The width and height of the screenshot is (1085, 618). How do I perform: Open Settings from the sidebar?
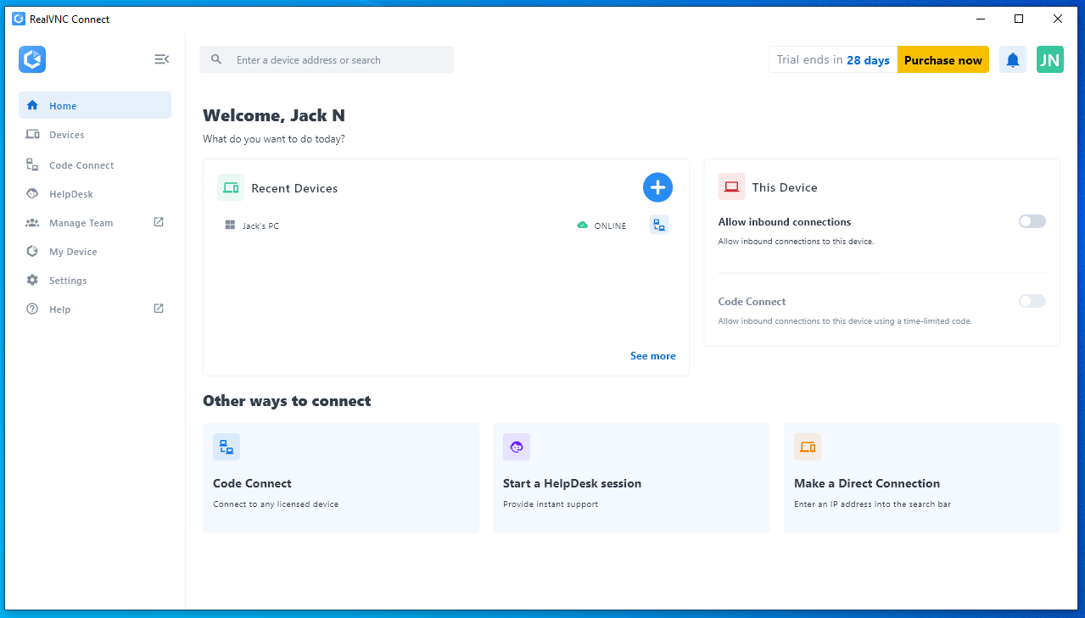tap(95, 281)
